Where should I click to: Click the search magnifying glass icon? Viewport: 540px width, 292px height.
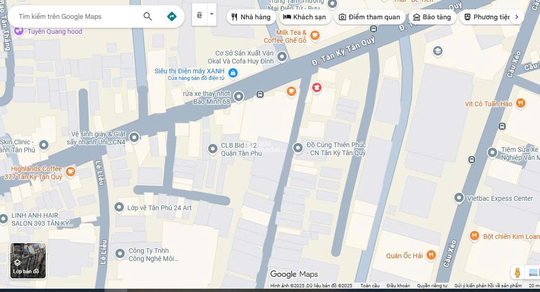click(x=147, y=16)
